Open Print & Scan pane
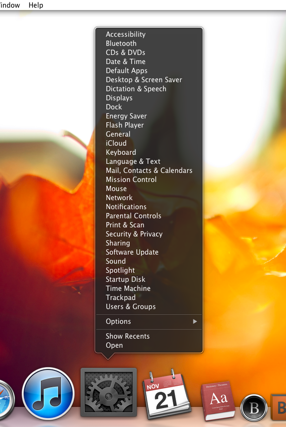286x427 pixels. [x=125, y=225]
